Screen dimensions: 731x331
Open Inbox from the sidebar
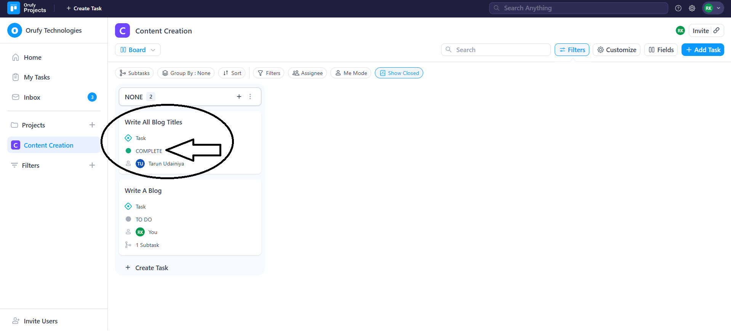coord(32,97)
